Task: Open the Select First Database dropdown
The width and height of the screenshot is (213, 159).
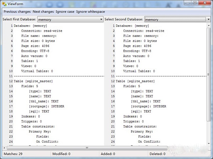Action: point(70,19)
